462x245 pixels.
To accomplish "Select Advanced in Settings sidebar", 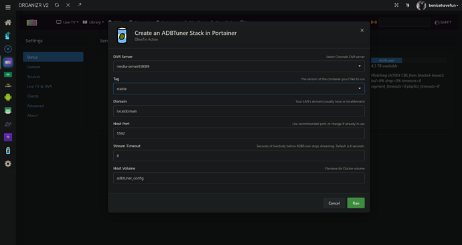I will pyautogui.click(x=35, y=106).
